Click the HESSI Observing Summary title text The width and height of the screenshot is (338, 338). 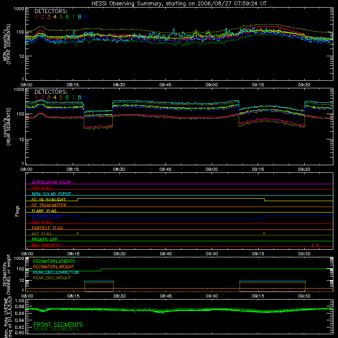pyautogui.click(x=179, y=4)
